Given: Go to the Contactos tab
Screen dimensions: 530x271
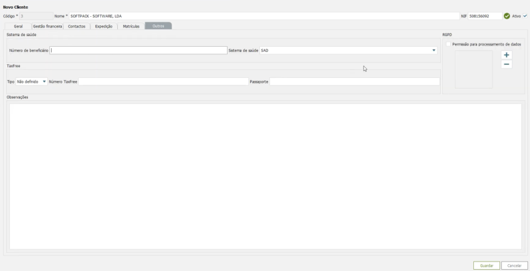Looking at the screenshot, I should (77, 26).
